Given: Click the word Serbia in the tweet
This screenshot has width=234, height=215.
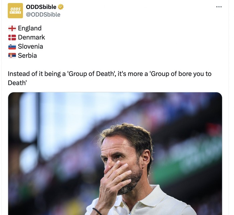Looking at the screenshot, I should (27, 55).
